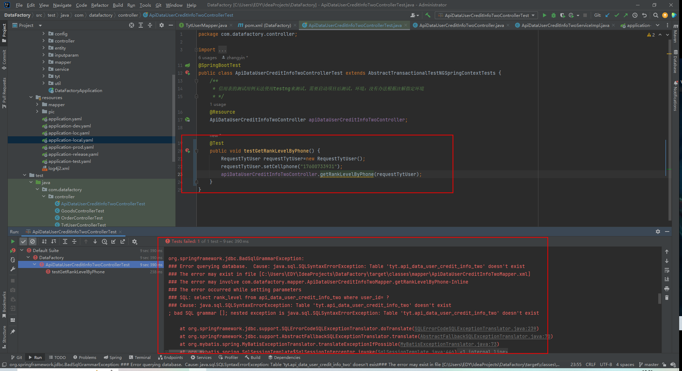Viewport: 682px width, 371px height.
Task: Open MyBatisExceptionTranslator.java:73 stack link
Action: coord(448,344)
